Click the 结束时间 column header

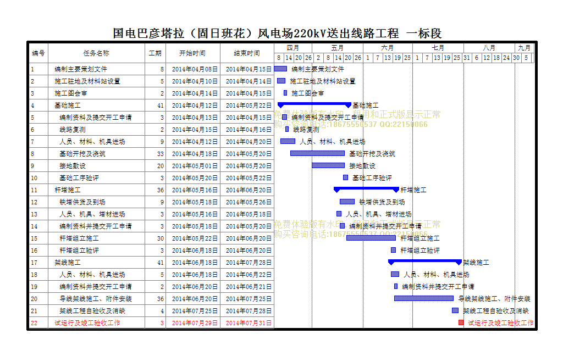tap(247, 53)
